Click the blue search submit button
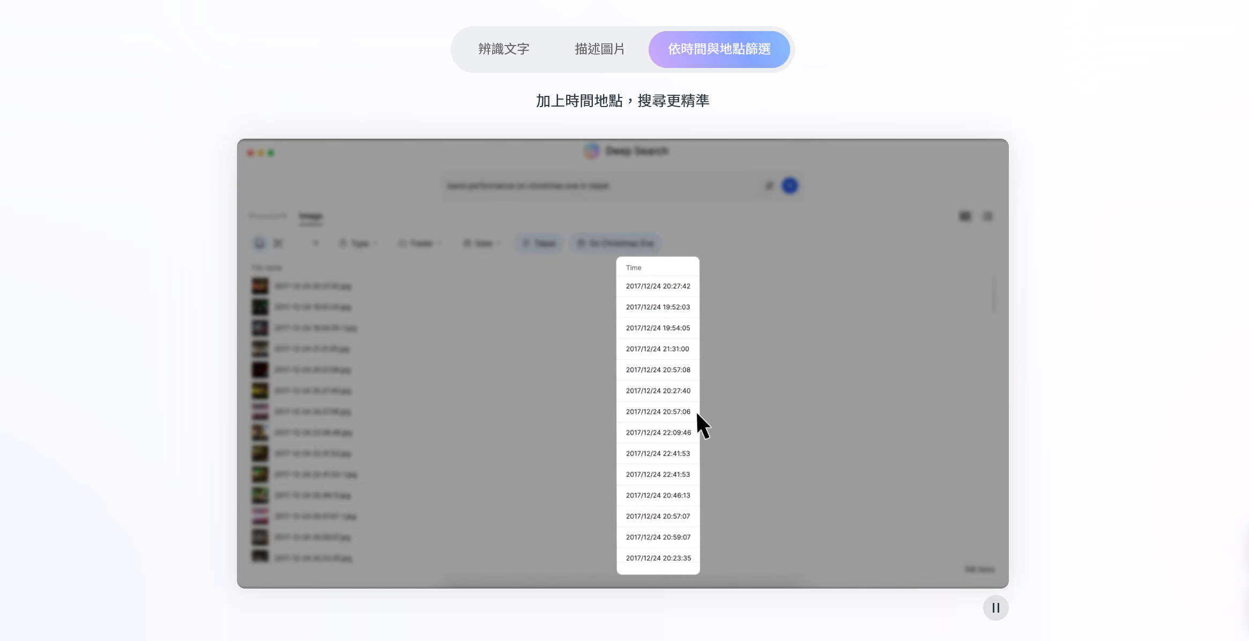 [790, 186]
